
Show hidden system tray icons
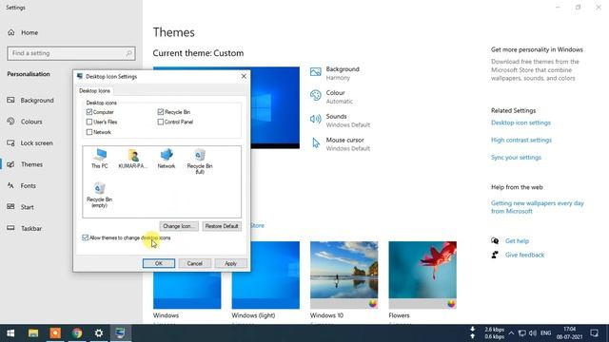pyautogui.click(x=511, y=333)
